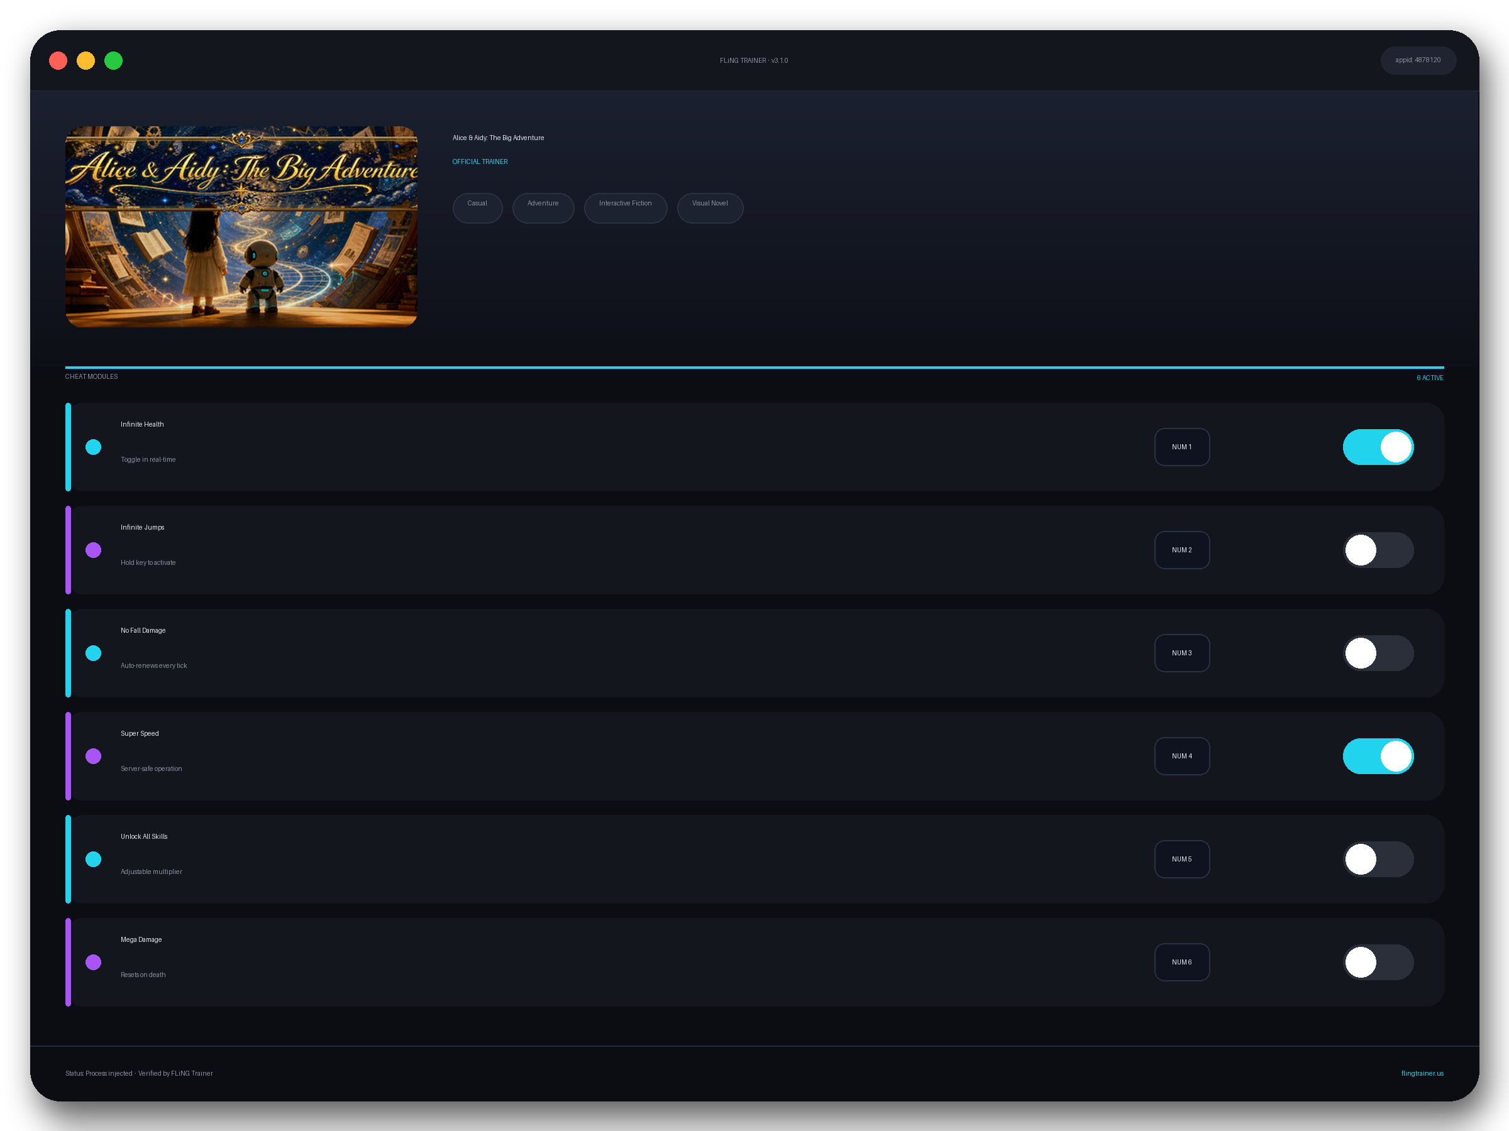Image resolution: width=1509 pixels, height=1131 pixels.
Task: Select the Visual Novel tag
Action: [x=710, y=207]
